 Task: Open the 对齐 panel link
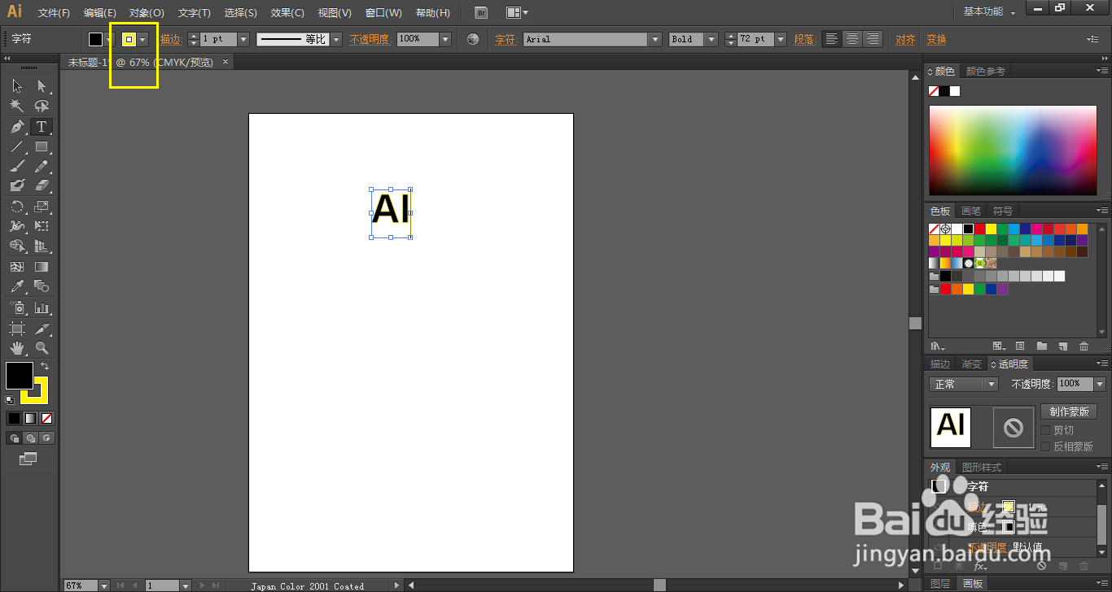click(905, 39)
